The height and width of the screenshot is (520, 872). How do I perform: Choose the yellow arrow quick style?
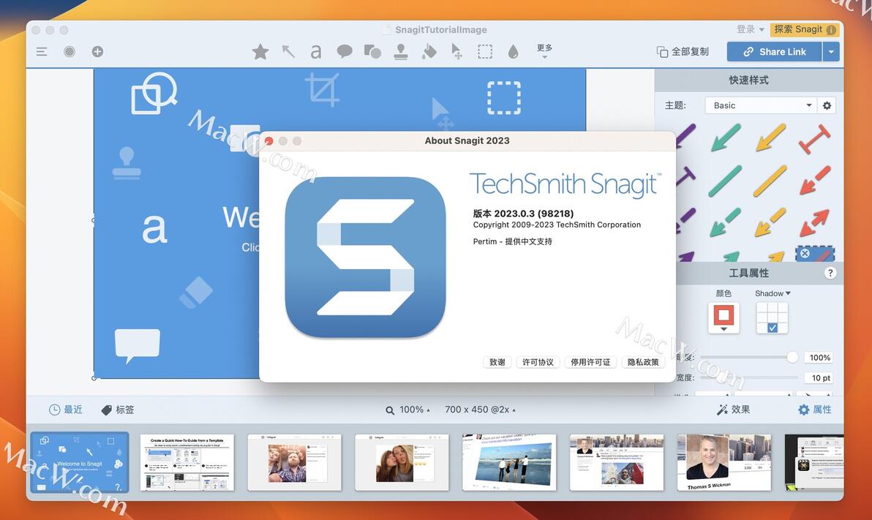pyautogui.click(x=770, y=137)
